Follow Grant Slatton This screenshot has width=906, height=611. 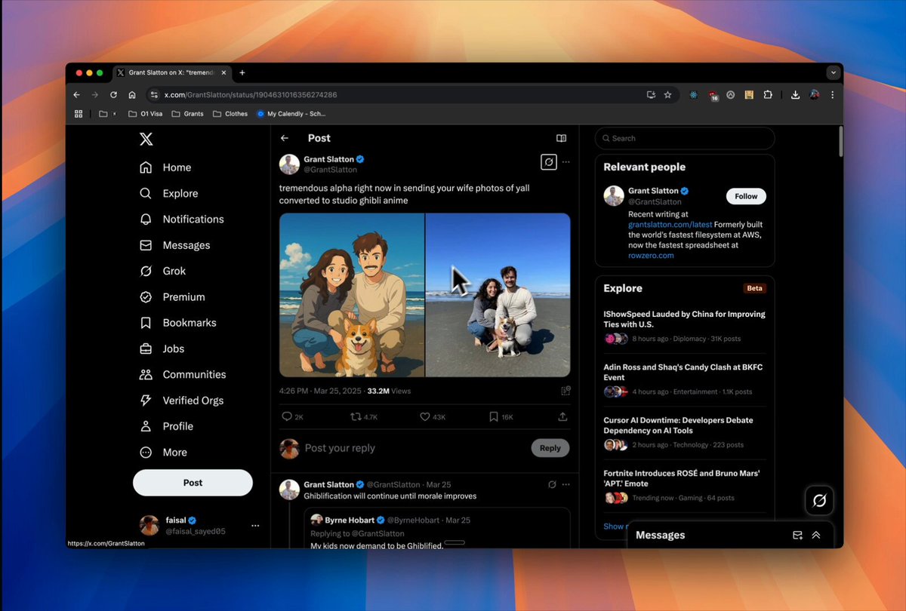click(746, 196)
